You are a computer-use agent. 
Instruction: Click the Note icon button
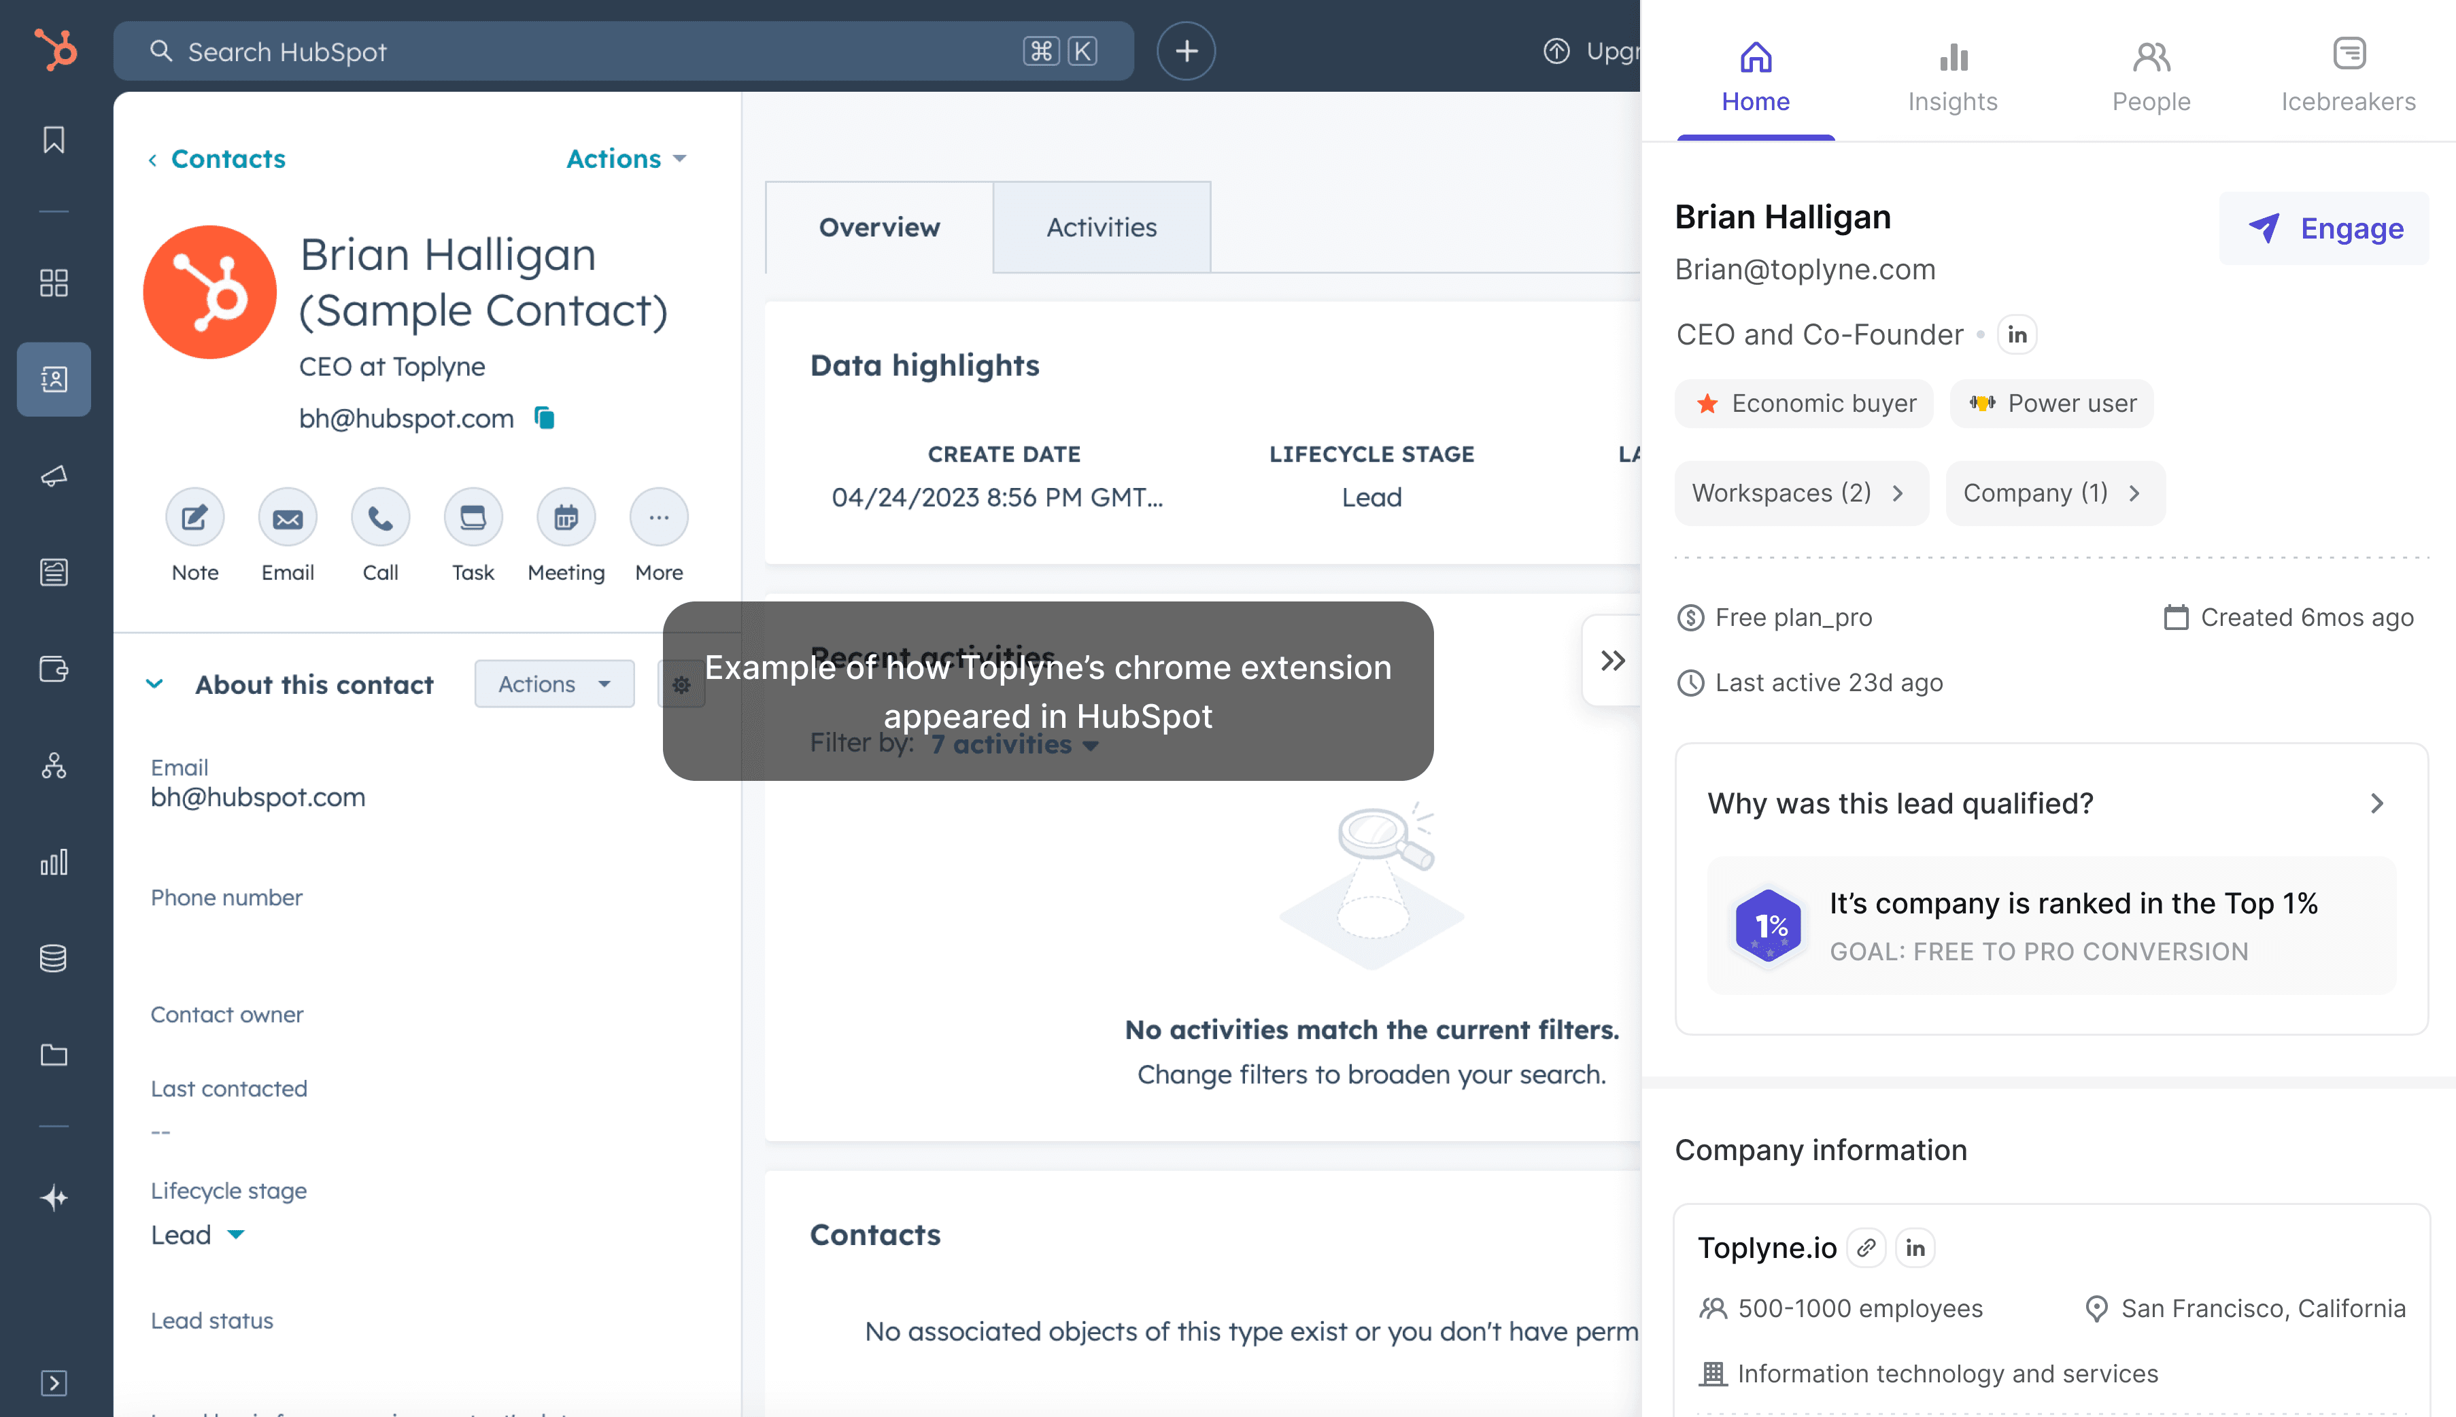pos(194,518)
